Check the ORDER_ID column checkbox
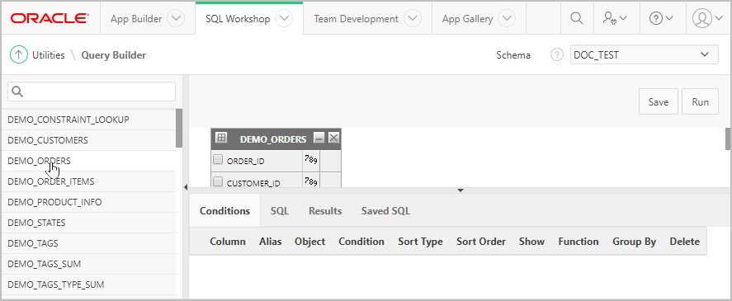The height and width of the screenshot is (301, 732). click(218, 160)
